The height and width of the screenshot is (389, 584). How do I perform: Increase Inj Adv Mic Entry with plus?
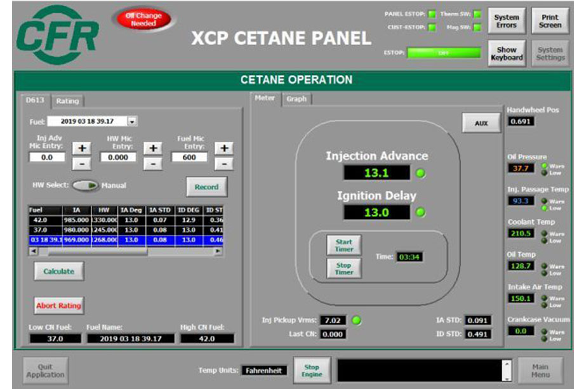click(83, 148)
